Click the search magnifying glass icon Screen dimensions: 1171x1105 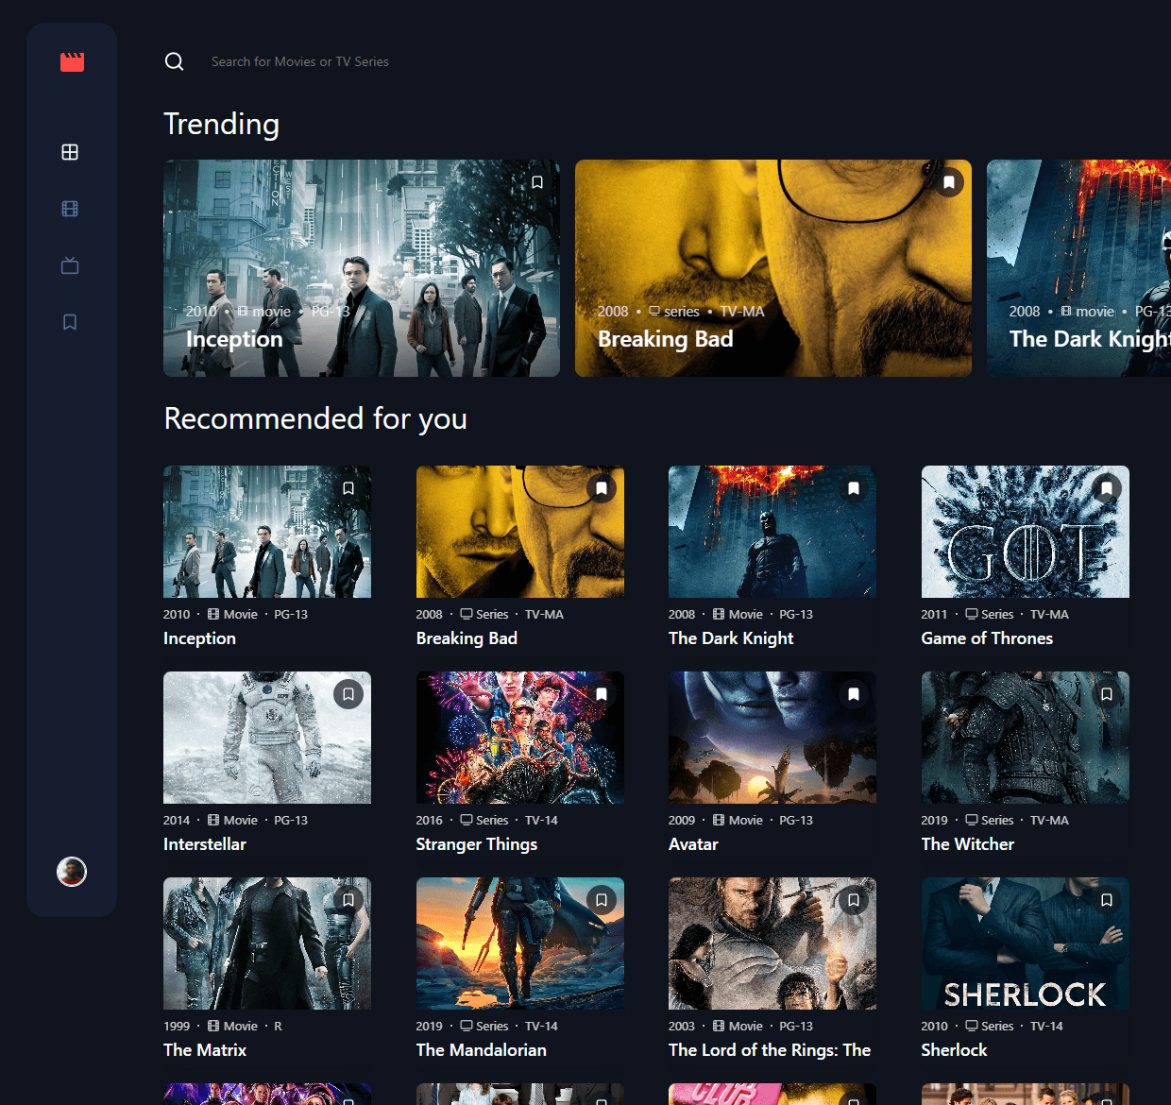pyautogui.click(x=174, y=61)
